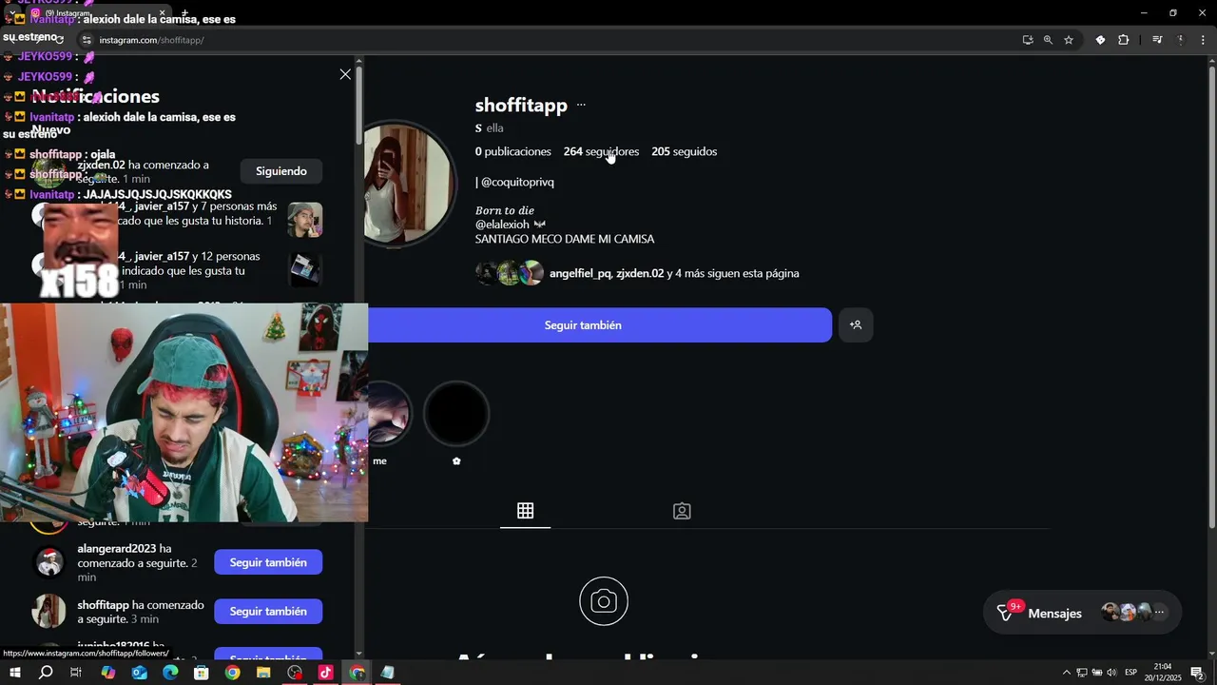Open story thumbnail beside '12 personas' notification

click(x=305, y=269)
